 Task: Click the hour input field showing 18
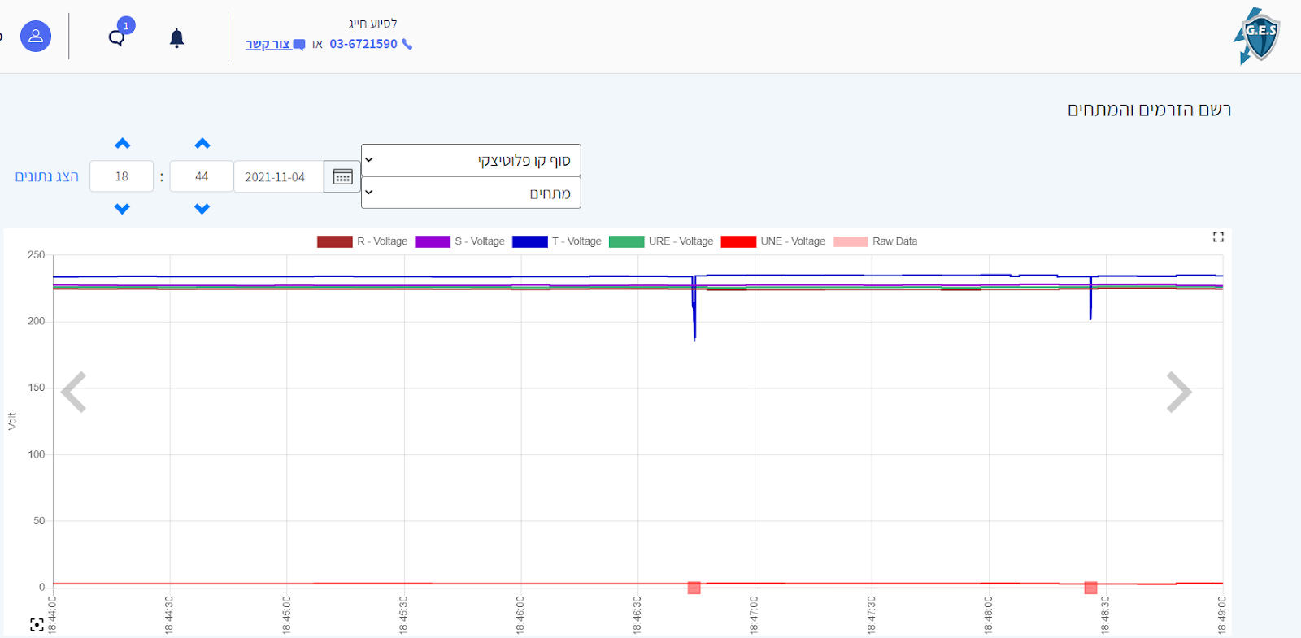click(122, 176)
